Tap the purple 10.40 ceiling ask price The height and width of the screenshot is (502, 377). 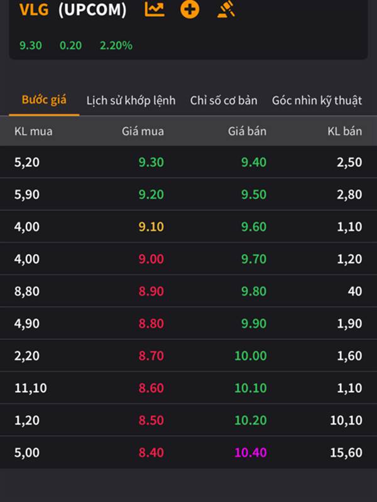pos(251,452)
